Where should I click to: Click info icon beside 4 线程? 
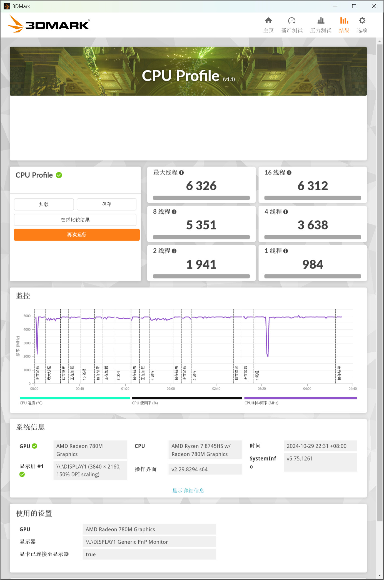285,212
